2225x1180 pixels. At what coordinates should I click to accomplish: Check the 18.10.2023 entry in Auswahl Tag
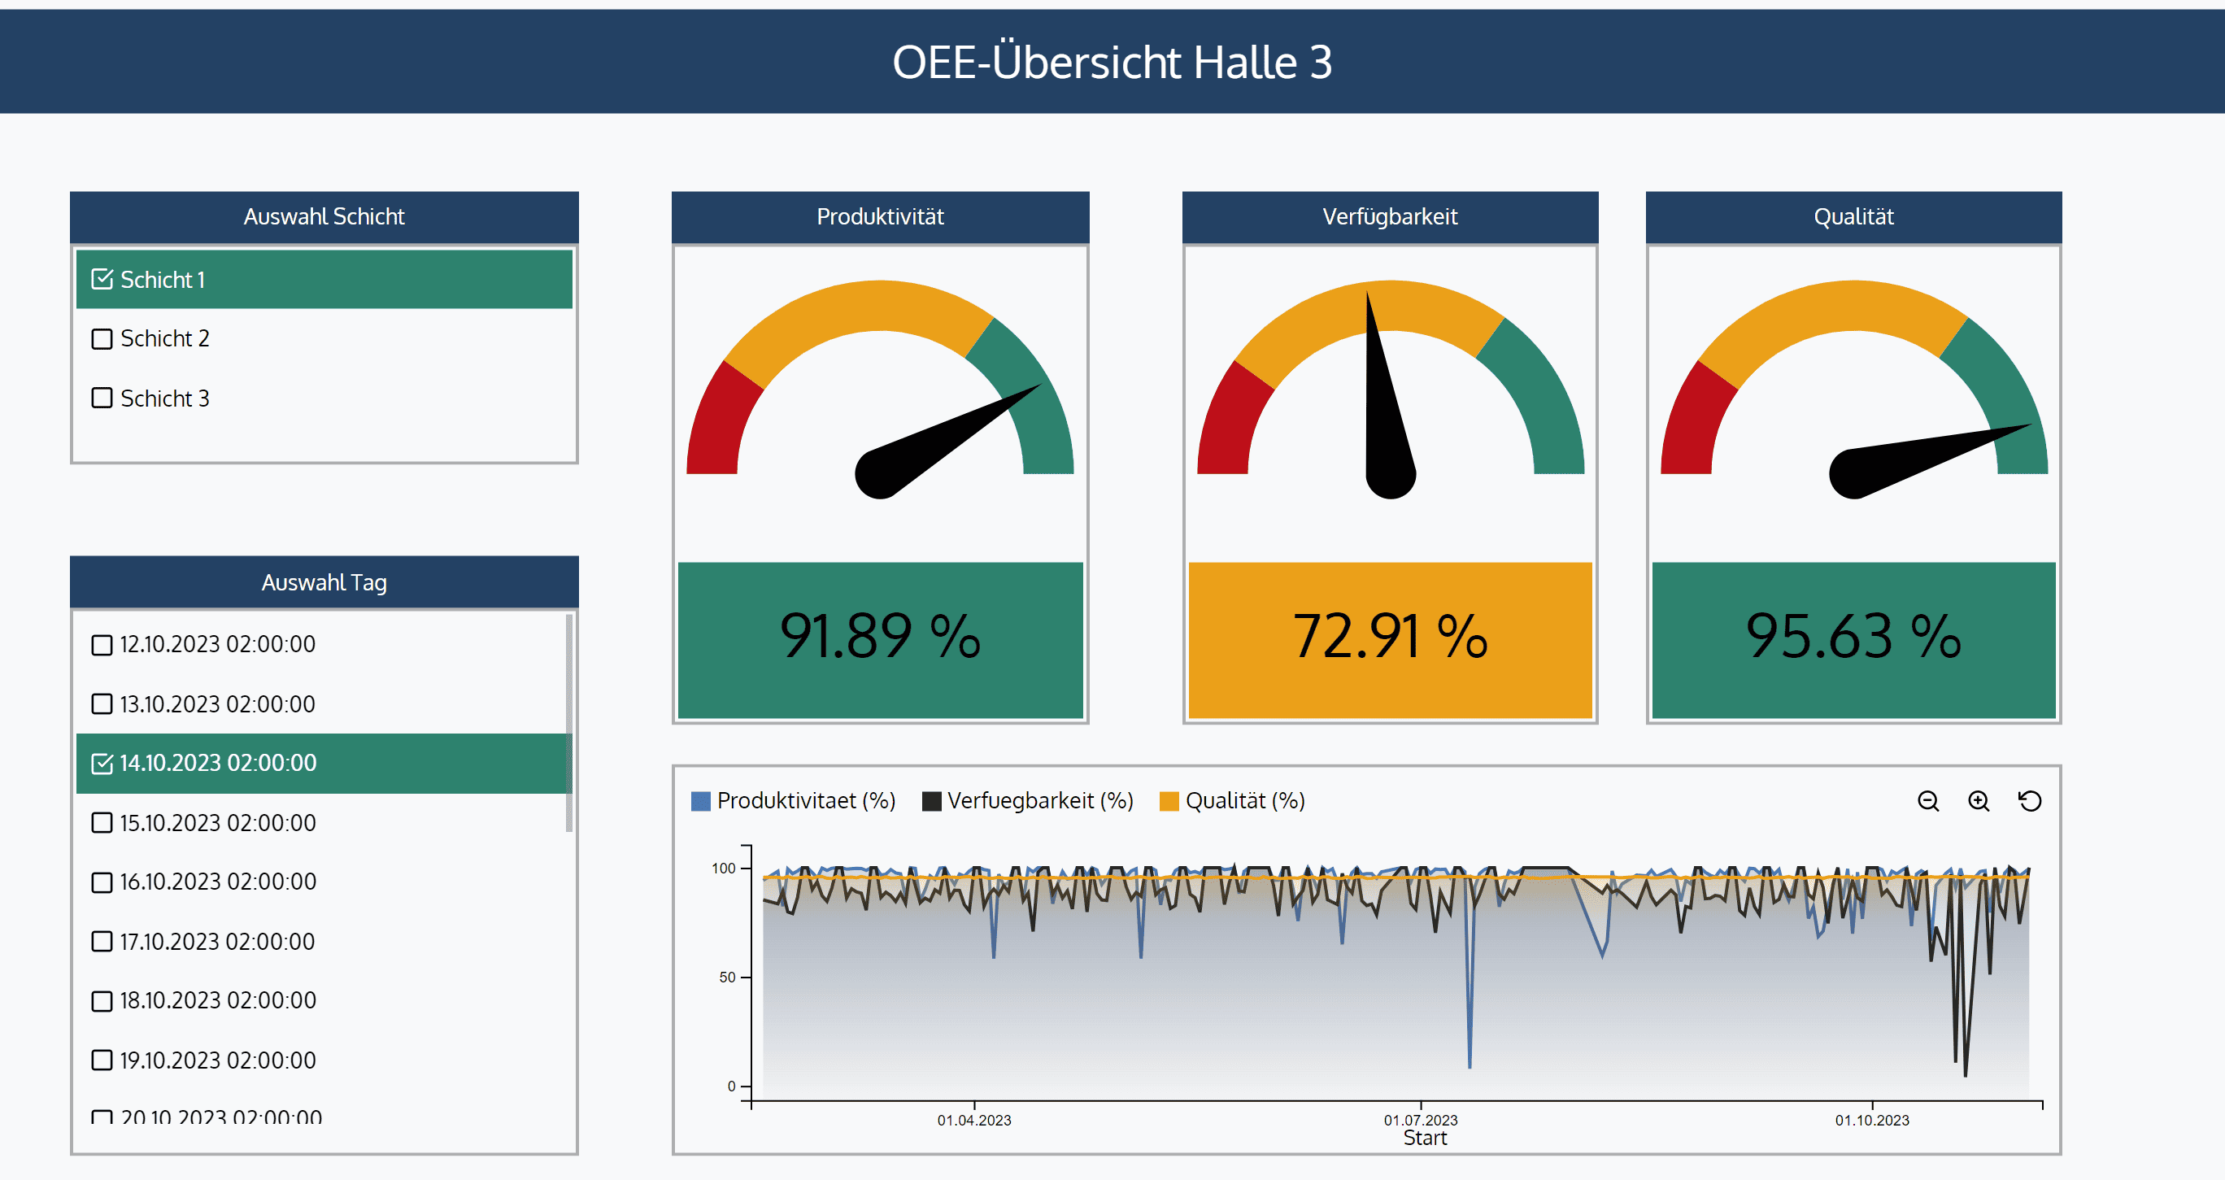click(x=102, y=1001)
